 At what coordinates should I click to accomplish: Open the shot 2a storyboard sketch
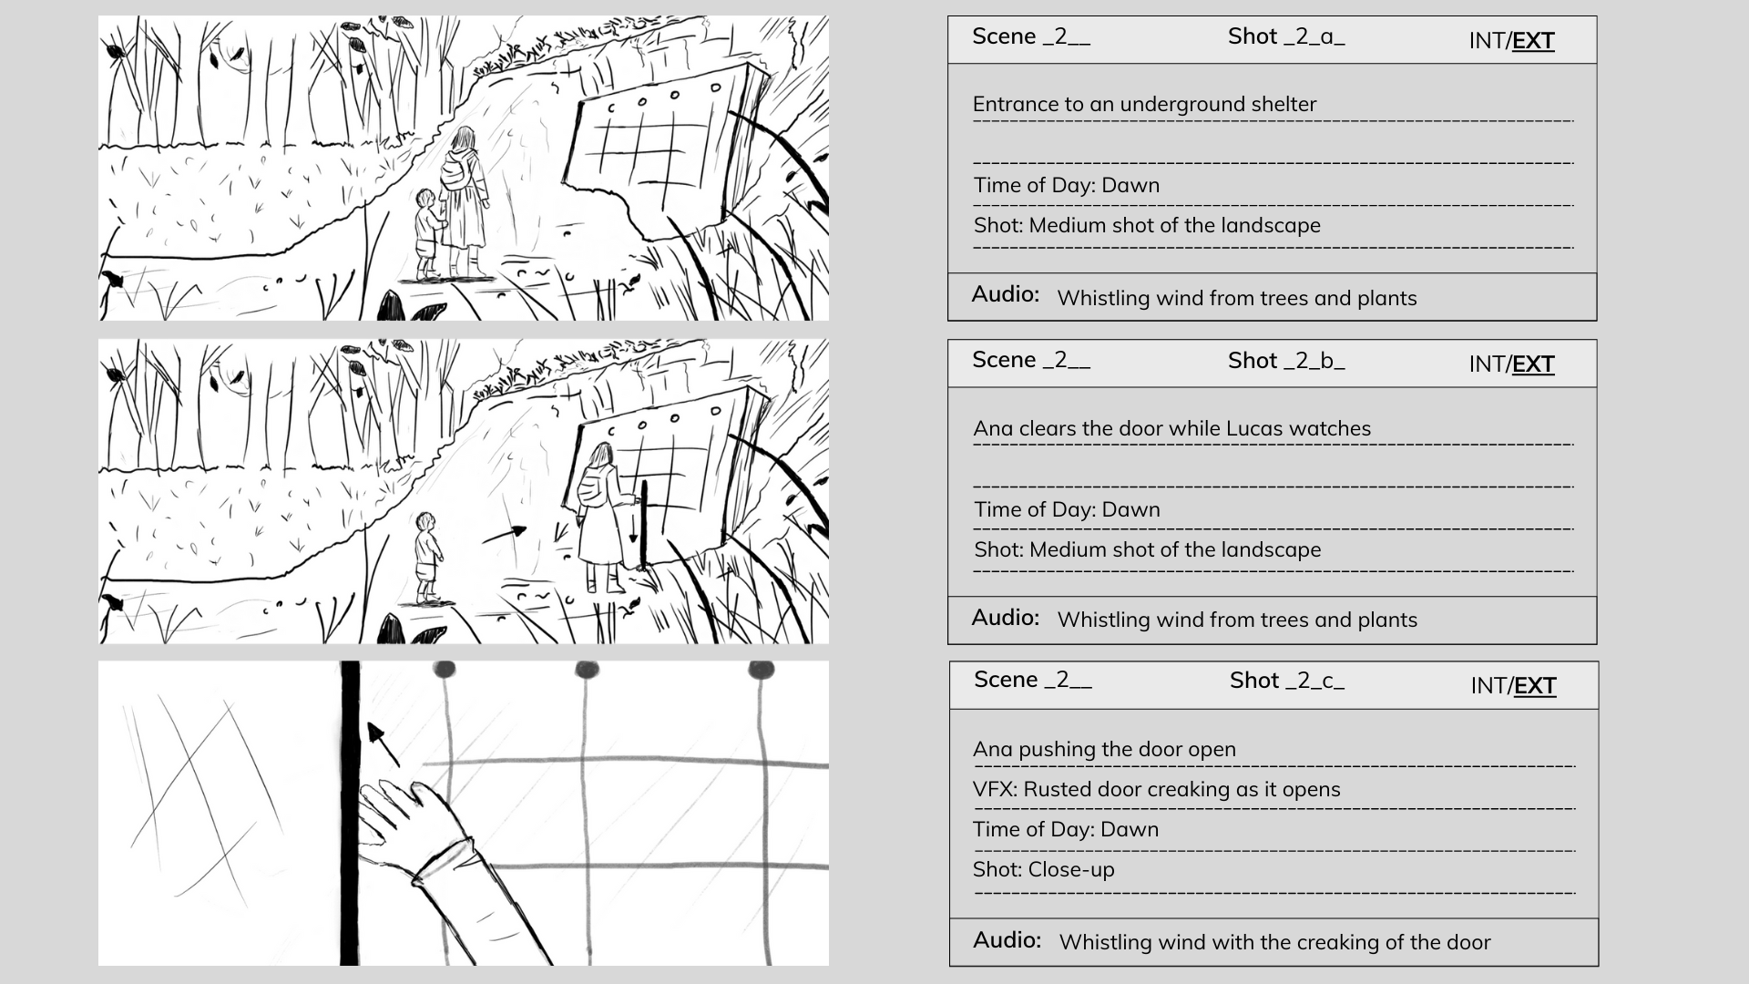tap(464, 168)
